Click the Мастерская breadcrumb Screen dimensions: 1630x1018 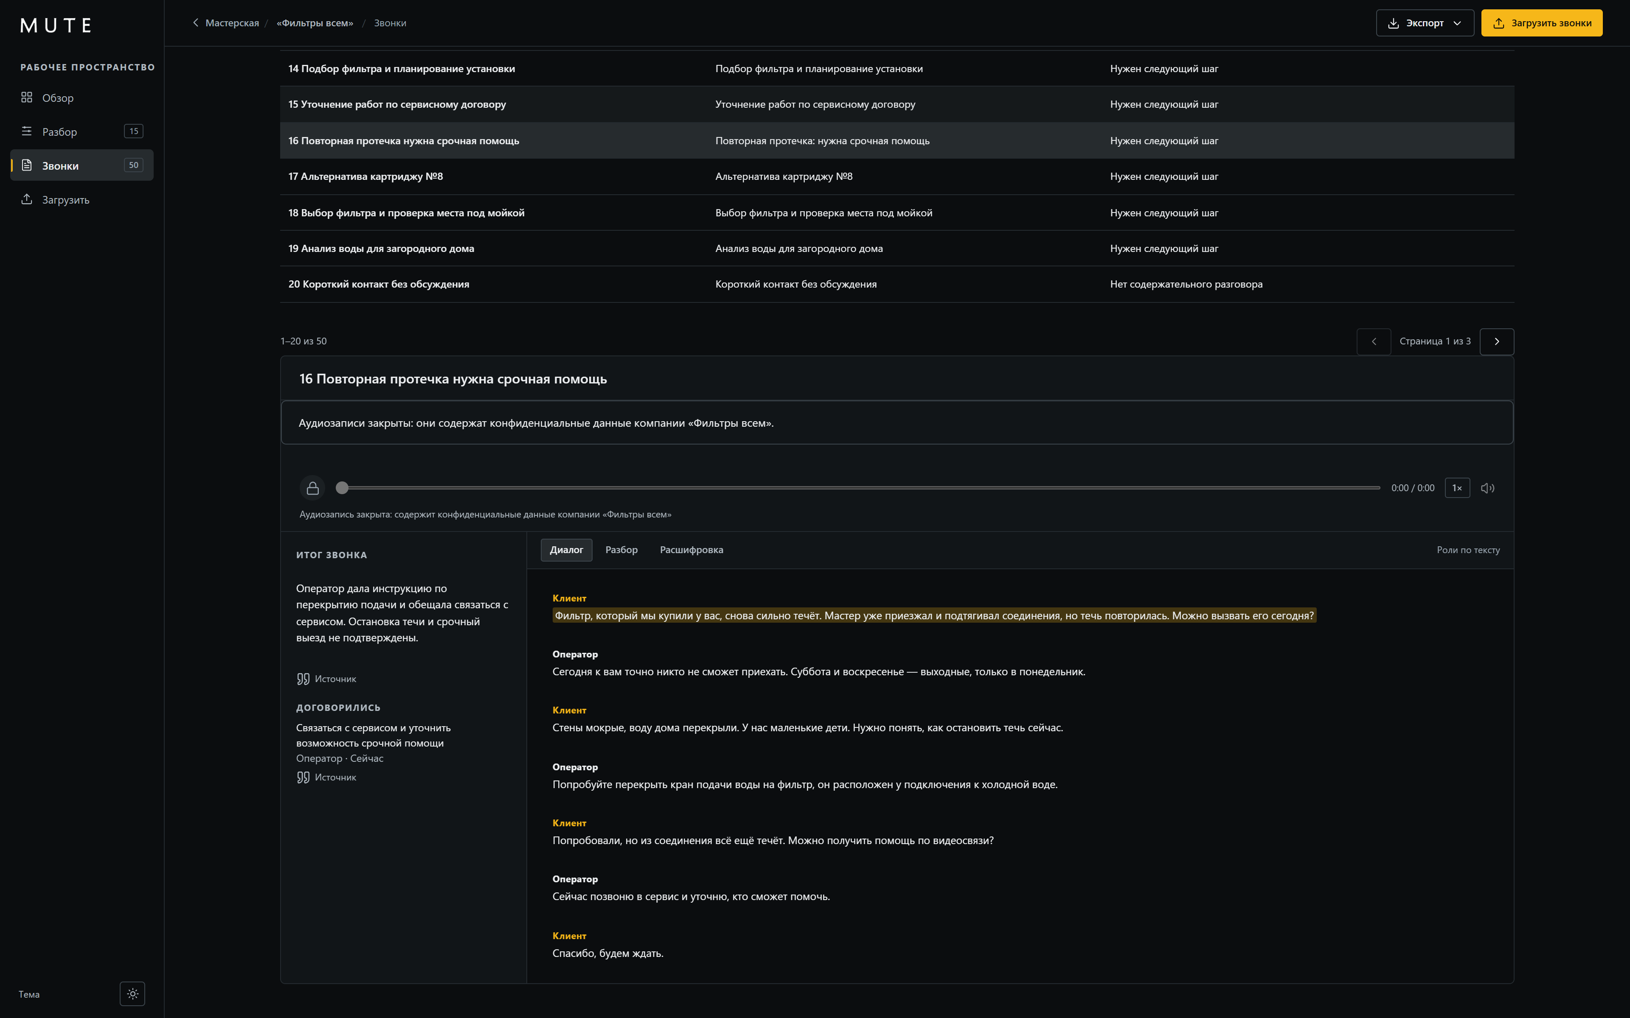point(232,23)
